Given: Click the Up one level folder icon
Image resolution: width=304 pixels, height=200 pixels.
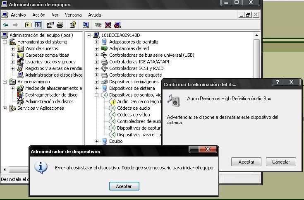Looking at the screenshot, I should click(28, 25).
